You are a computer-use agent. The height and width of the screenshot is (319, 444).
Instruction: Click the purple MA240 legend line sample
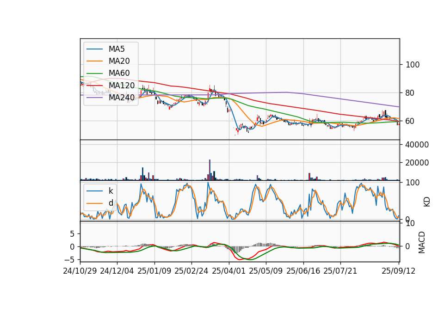(x=94, y=98)
